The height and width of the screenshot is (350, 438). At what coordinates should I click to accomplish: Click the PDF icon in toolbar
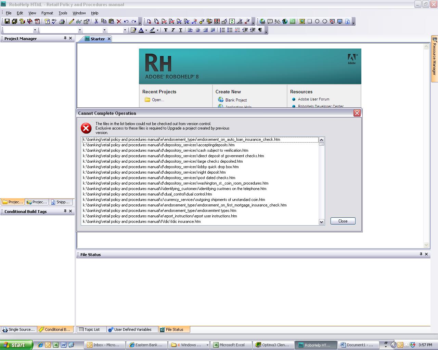click(37, 21)
